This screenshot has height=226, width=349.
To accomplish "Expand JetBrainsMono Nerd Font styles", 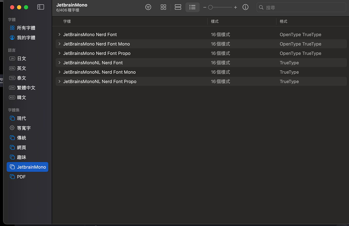I will click(x=59, y=34).
